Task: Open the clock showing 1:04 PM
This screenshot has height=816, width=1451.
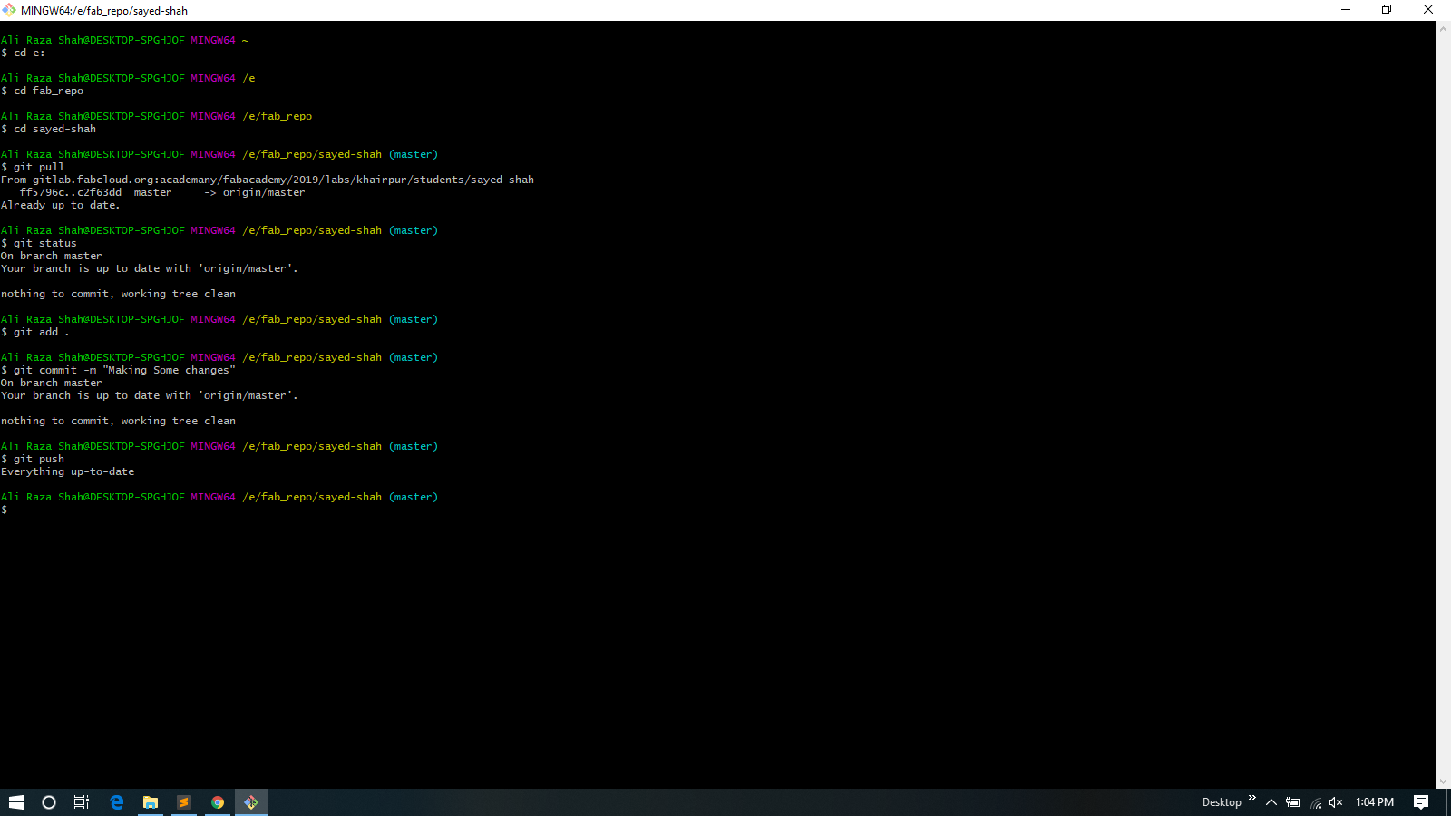Action: click(x=1375, y=802)
